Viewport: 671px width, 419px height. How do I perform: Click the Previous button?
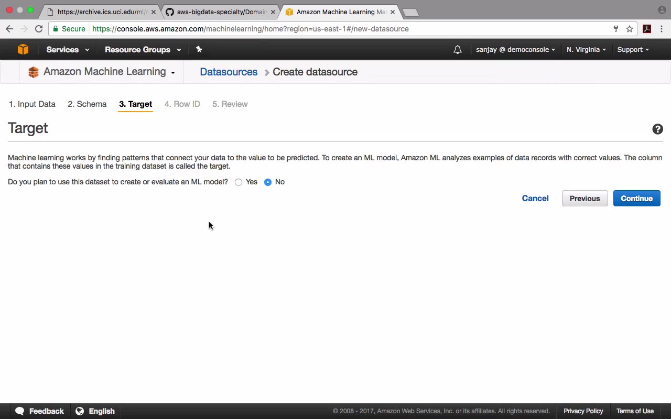click(x=585, y=199)
